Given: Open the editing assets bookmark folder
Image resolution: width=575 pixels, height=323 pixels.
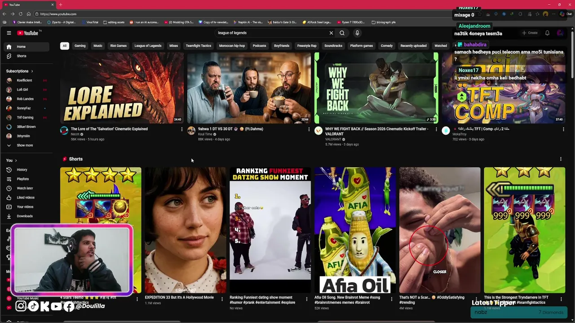Looking at the screenshot, I should pos(114,22).
